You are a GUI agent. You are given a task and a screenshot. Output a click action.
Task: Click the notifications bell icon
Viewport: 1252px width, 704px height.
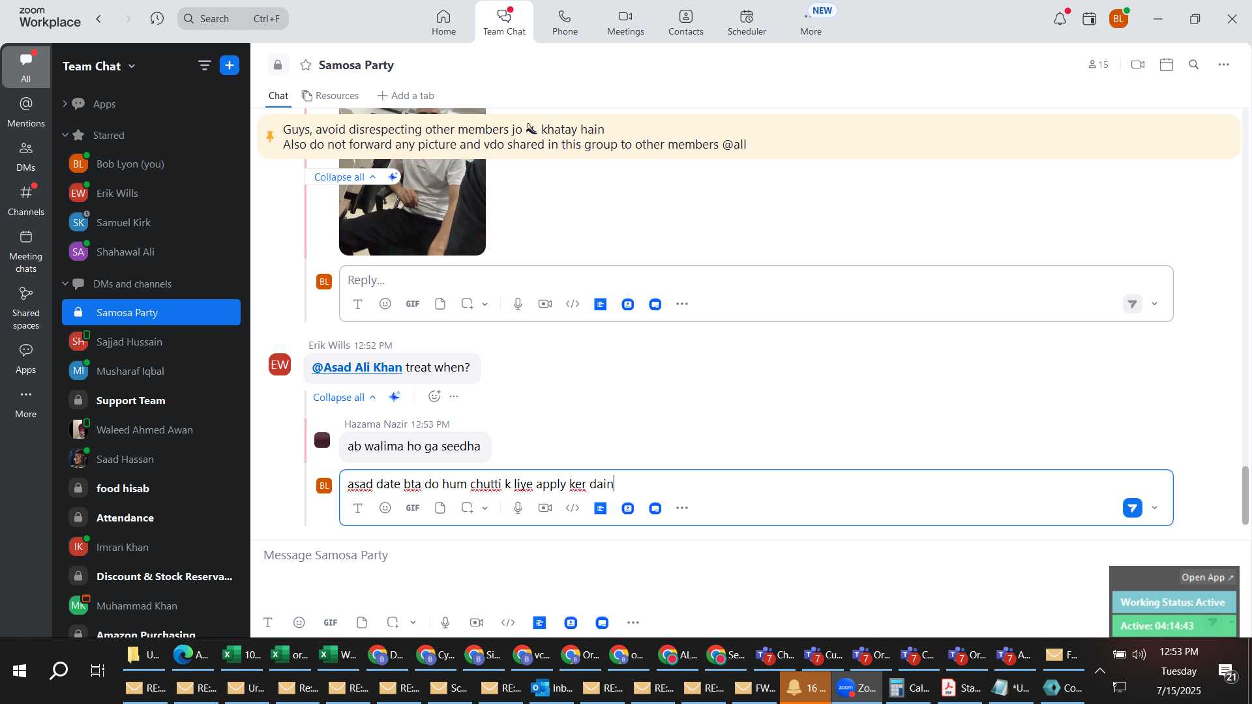(x=1060, y=19)
